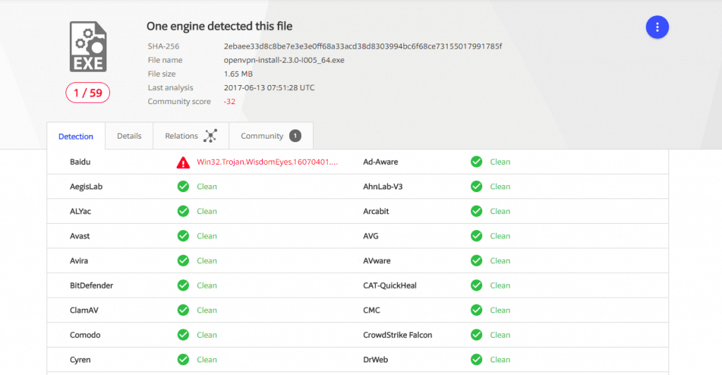
Task: Click the CrowdStrike Falcon engine name
Action: [x=398, y=335]
